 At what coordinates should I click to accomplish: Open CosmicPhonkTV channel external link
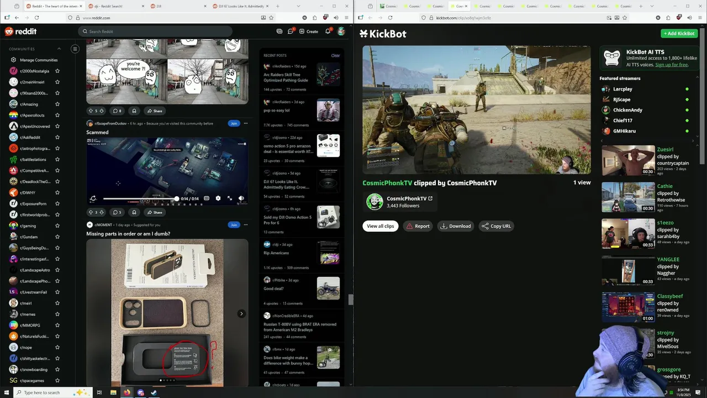point(430,198)
